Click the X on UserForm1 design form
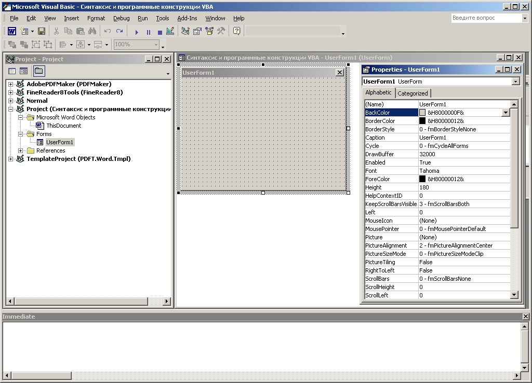Screen dimensions: 532x383 click(340, 73)
